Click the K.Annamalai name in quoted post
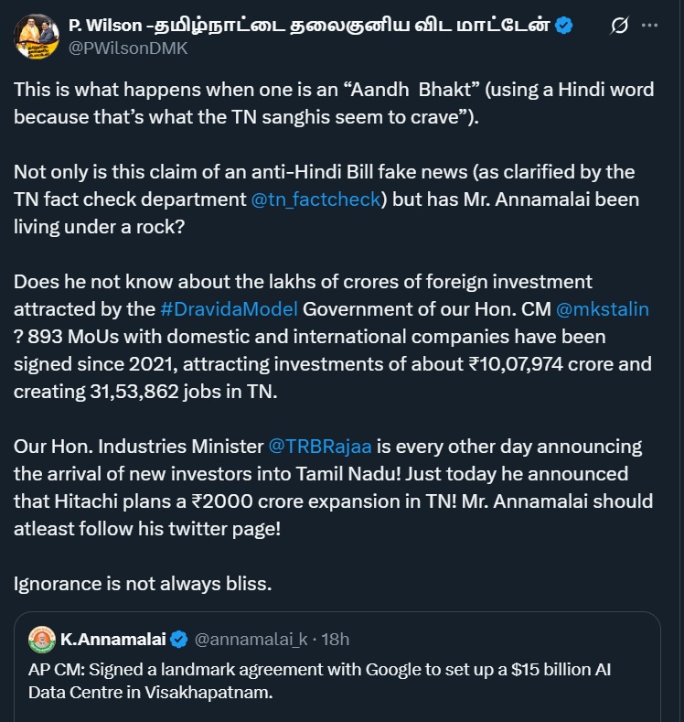This screenshot has width=684, height=722. pyautogui.click(x=113, y=638)
